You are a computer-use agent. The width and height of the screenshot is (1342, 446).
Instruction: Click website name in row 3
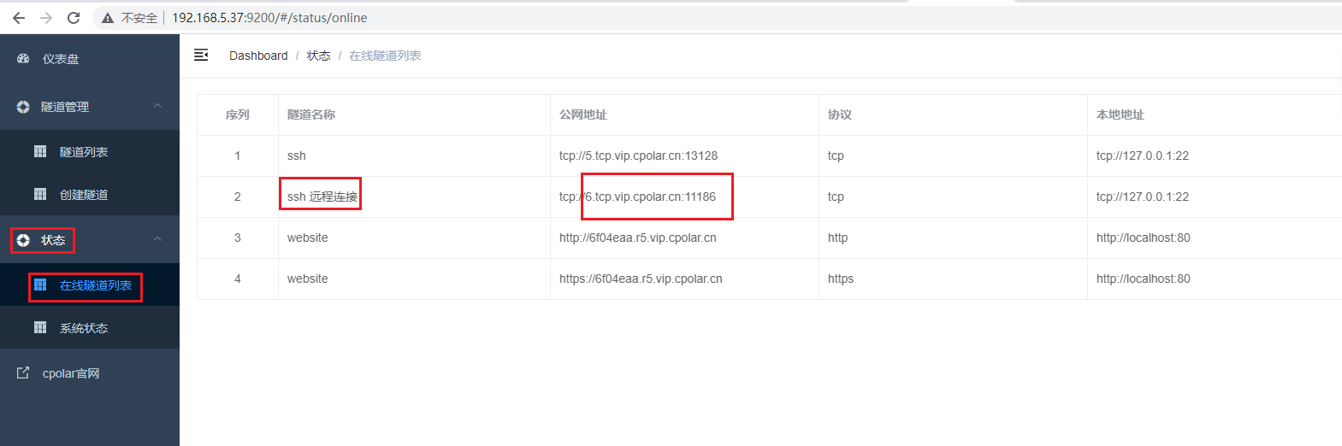308,238
